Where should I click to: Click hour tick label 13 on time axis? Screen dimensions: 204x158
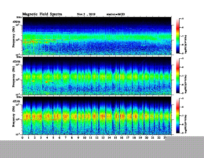coord(103,138)
